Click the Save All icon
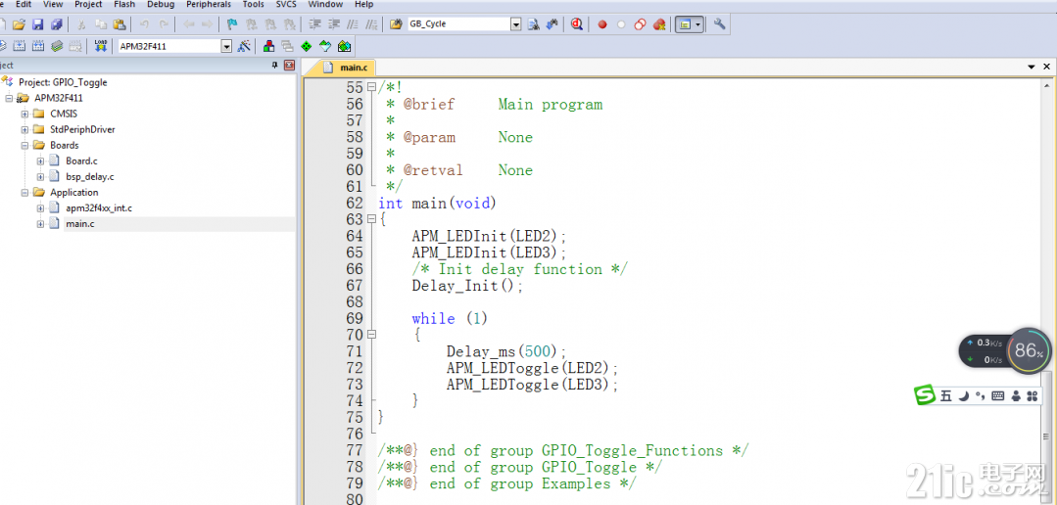Screen dimensions: 1057x505 tap(57, 24)
